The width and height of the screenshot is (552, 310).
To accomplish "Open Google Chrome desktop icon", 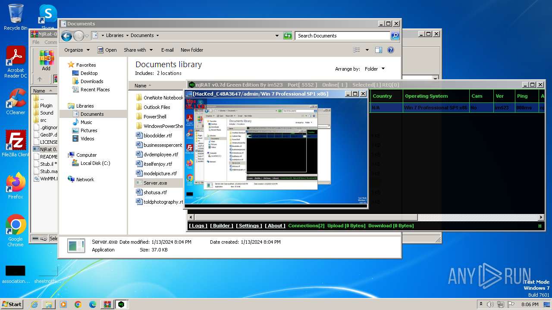I will click(x=16, y=230).
